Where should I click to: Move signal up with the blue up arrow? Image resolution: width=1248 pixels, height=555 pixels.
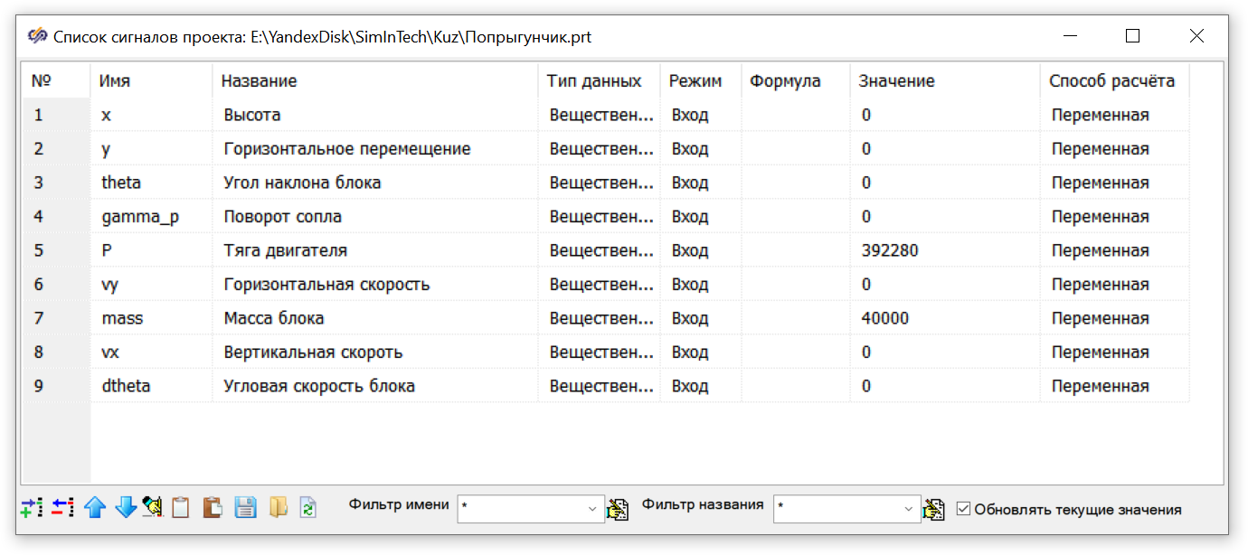point(95,508)
